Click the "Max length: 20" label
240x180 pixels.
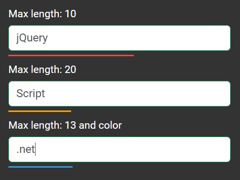coord(42,70)
